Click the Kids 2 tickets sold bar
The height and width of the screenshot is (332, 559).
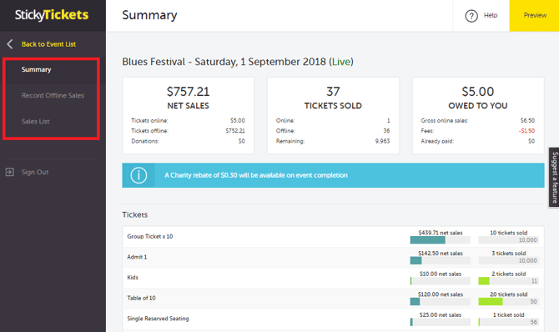click(508, 281)
